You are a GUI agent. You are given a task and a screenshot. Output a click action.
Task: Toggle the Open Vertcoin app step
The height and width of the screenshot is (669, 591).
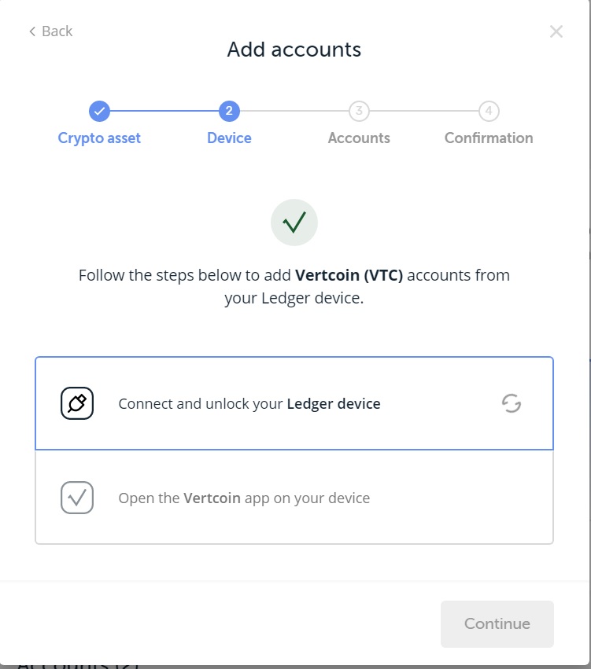click(294, 498)
